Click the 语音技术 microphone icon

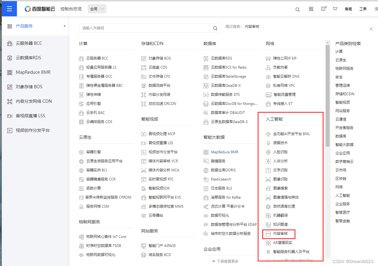[268, 143]
